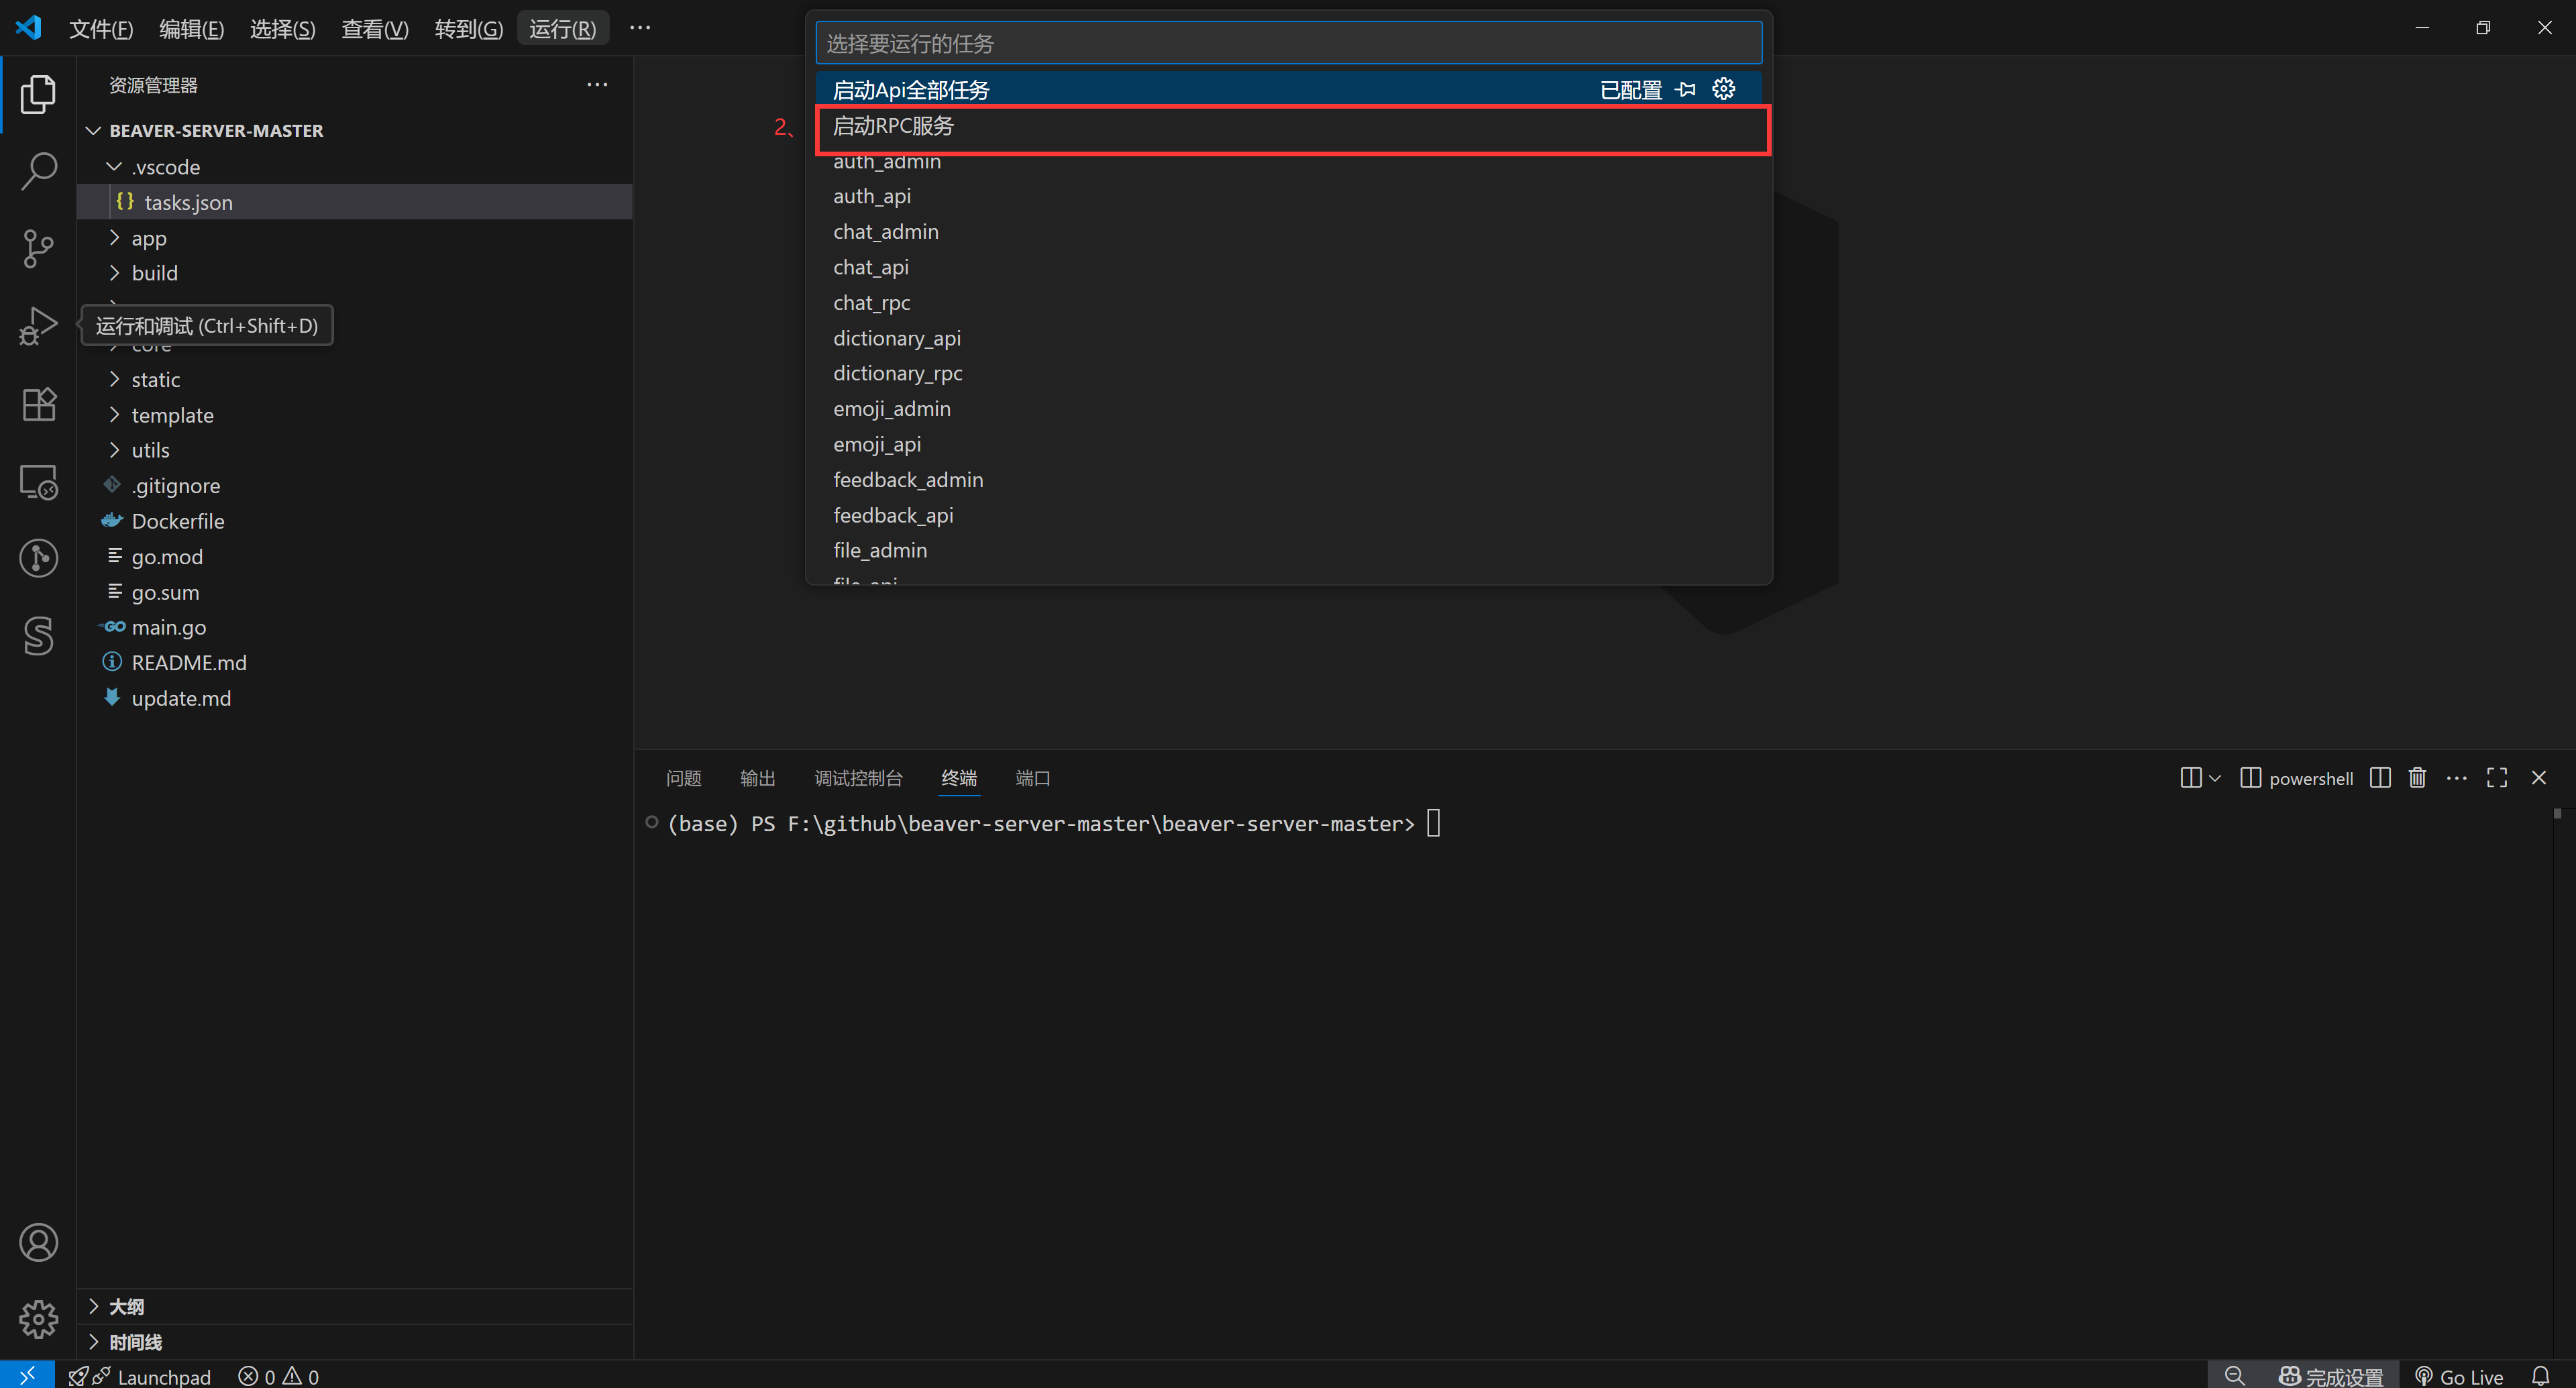Expand the utils folder
Screen dimensions: 2576x1388
tap(114, 450)
